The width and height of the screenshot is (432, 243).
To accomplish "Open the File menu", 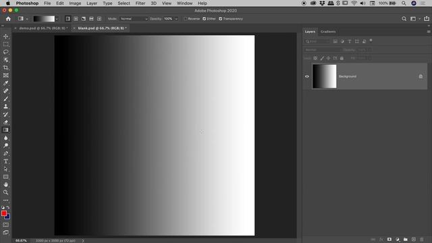I will (x=47, y=3).
